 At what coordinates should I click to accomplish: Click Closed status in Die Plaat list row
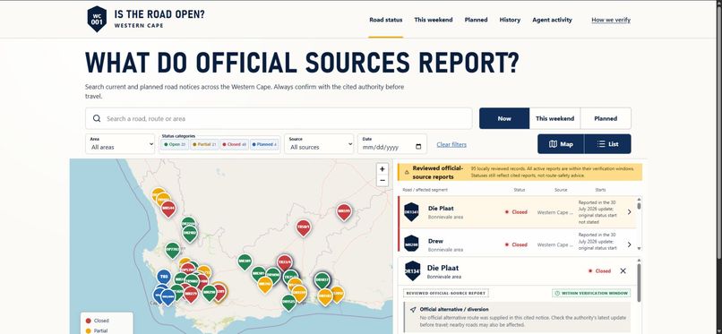[x=516, y=212]
